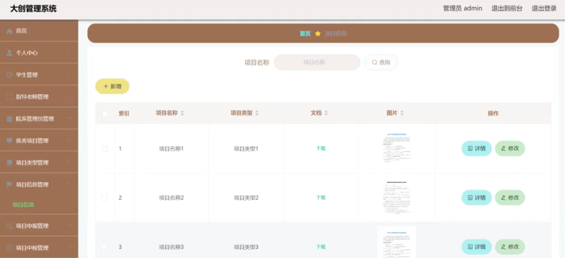This screenshot has width=565, height=258.
Task: Expand the 项目申报管理 menu chevron
Action: [69, 226]
